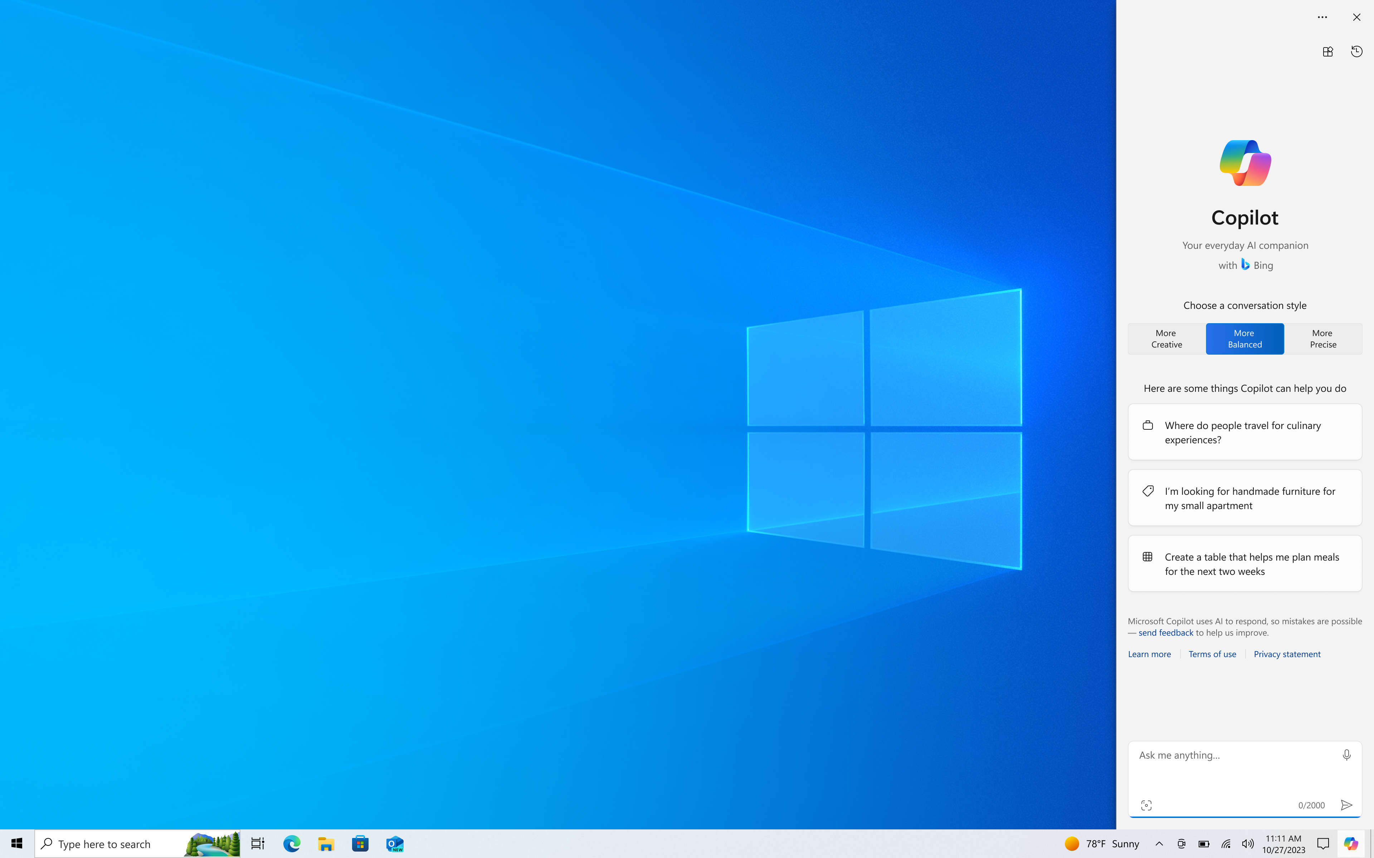This screenshot has width=1374, height=858.
Task: Click the Outlook taskbar icon
Action: coord(395,843)
